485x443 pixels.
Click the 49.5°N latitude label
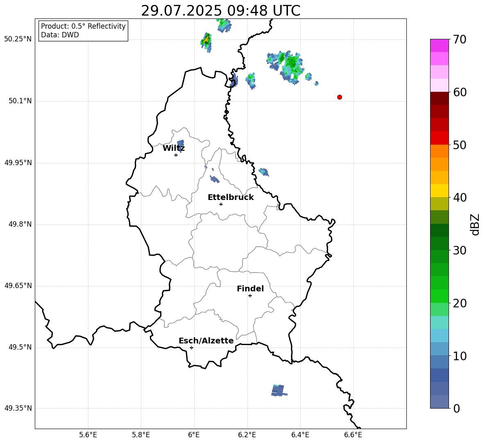[20, 347]
